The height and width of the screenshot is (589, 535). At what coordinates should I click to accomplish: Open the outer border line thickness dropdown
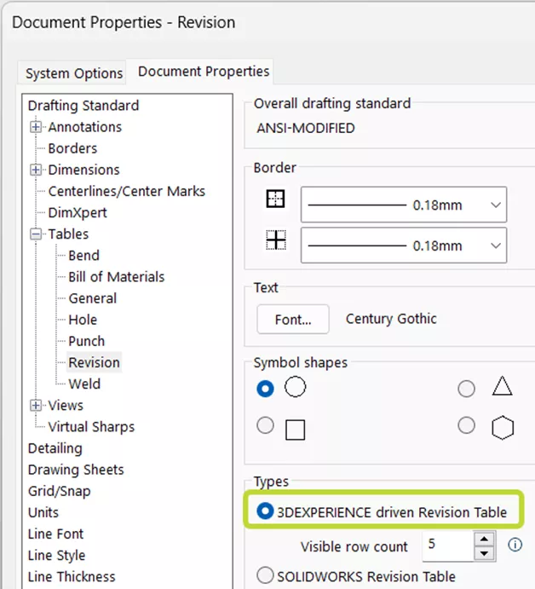tap(495, 205)
